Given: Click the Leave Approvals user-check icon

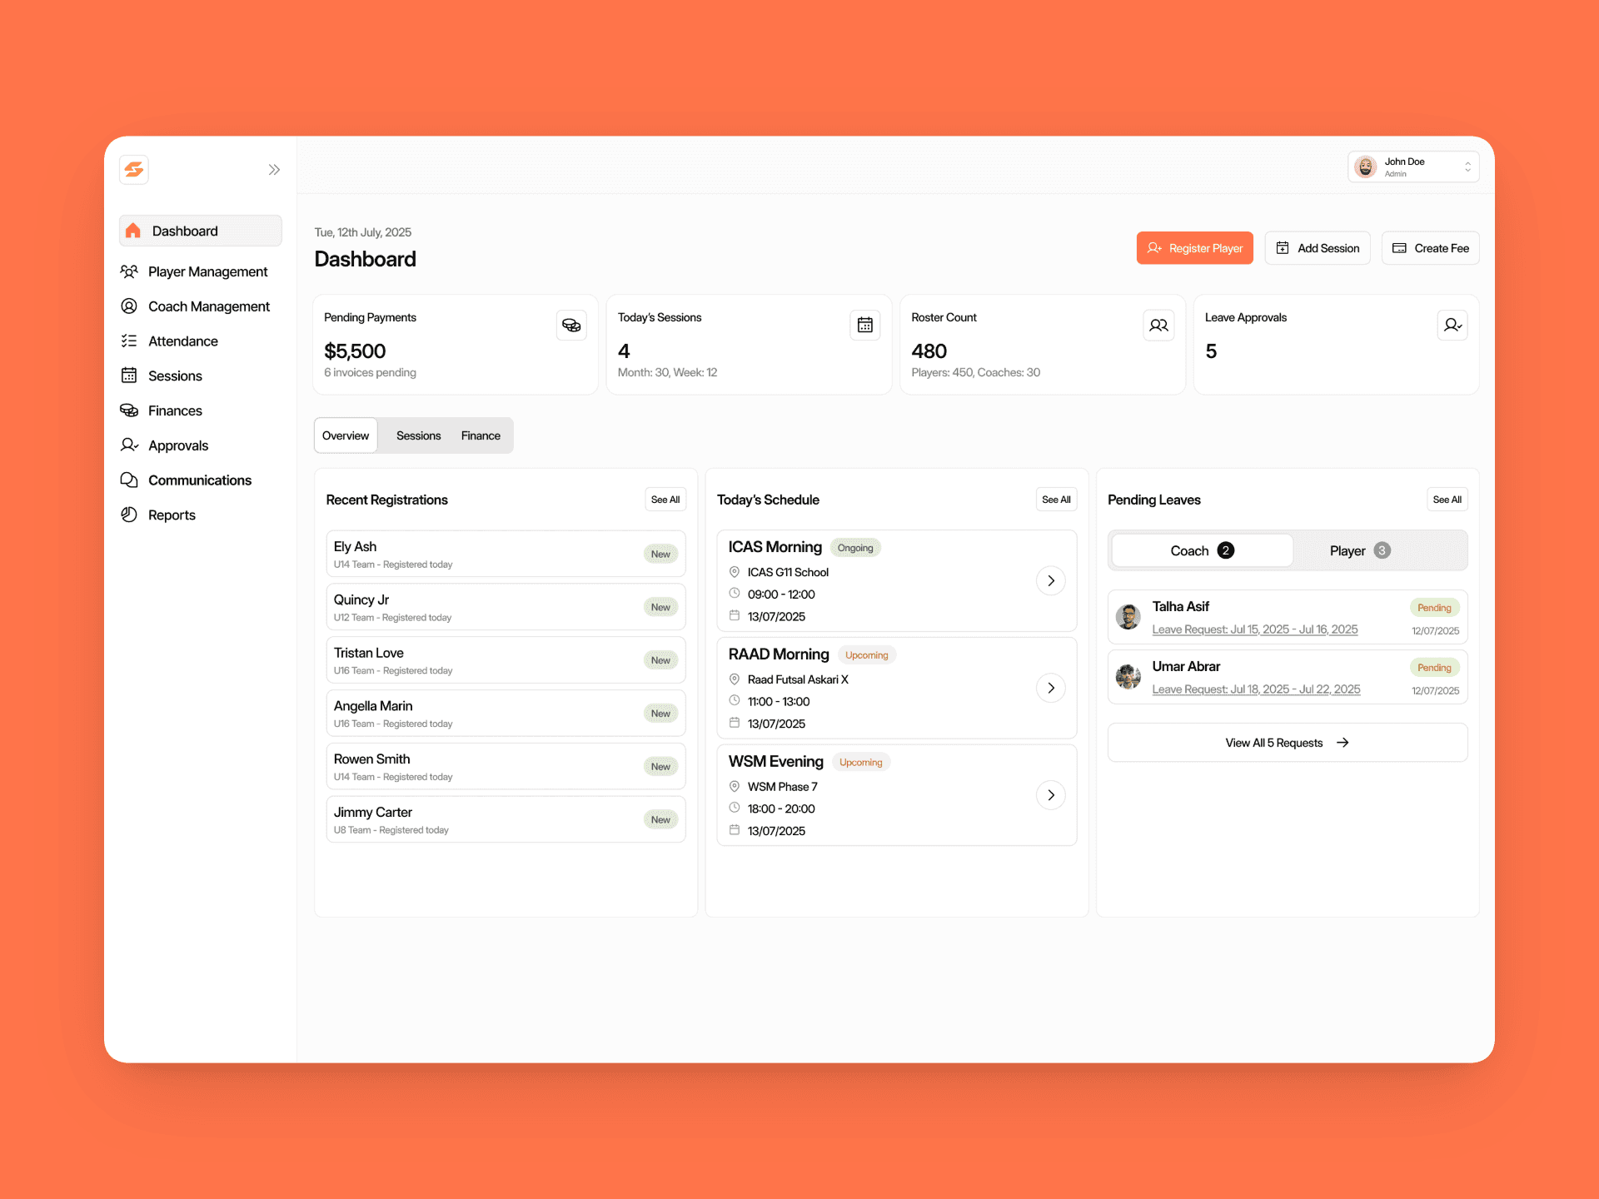Looking at the screenshot, I should click(1452, 326).
